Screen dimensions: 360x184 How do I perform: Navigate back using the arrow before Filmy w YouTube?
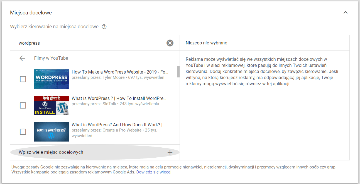point(22,58)
